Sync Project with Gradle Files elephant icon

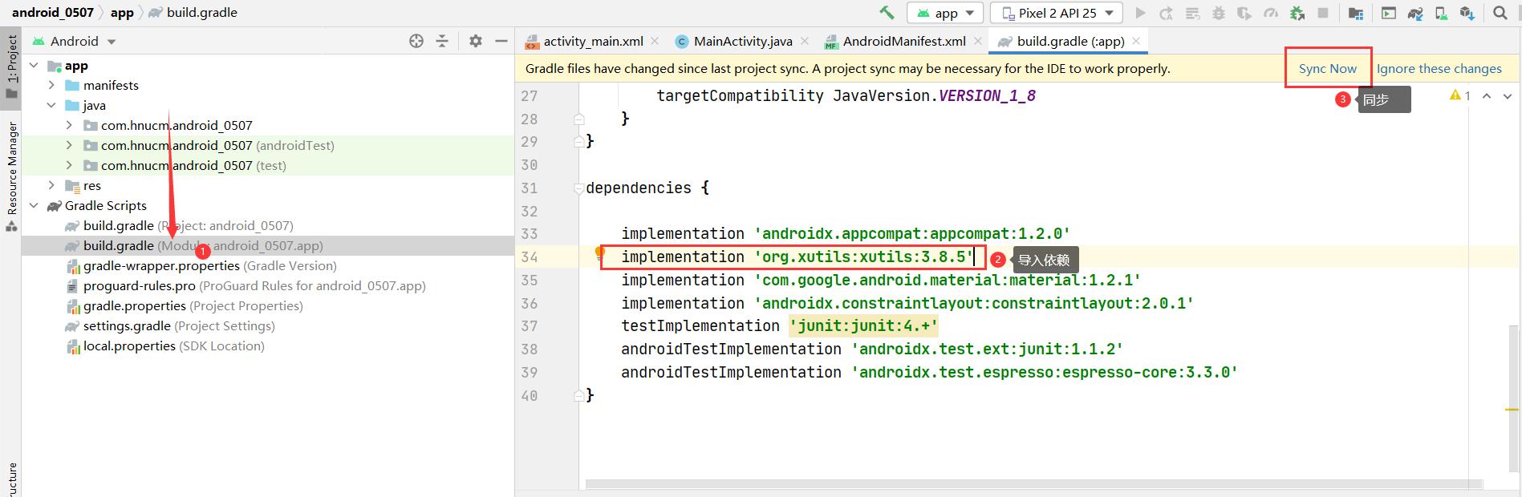tap(1415, 13)
